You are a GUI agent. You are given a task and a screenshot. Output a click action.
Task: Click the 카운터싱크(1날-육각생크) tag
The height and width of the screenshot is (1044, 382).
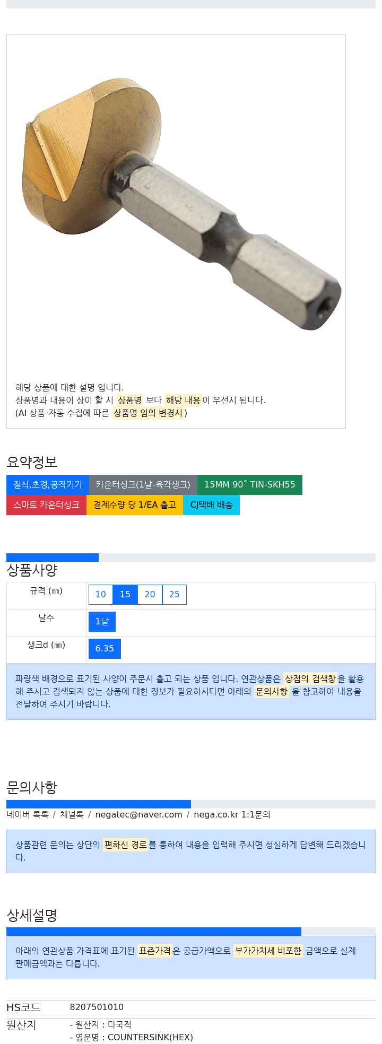(x=143, y=484)
